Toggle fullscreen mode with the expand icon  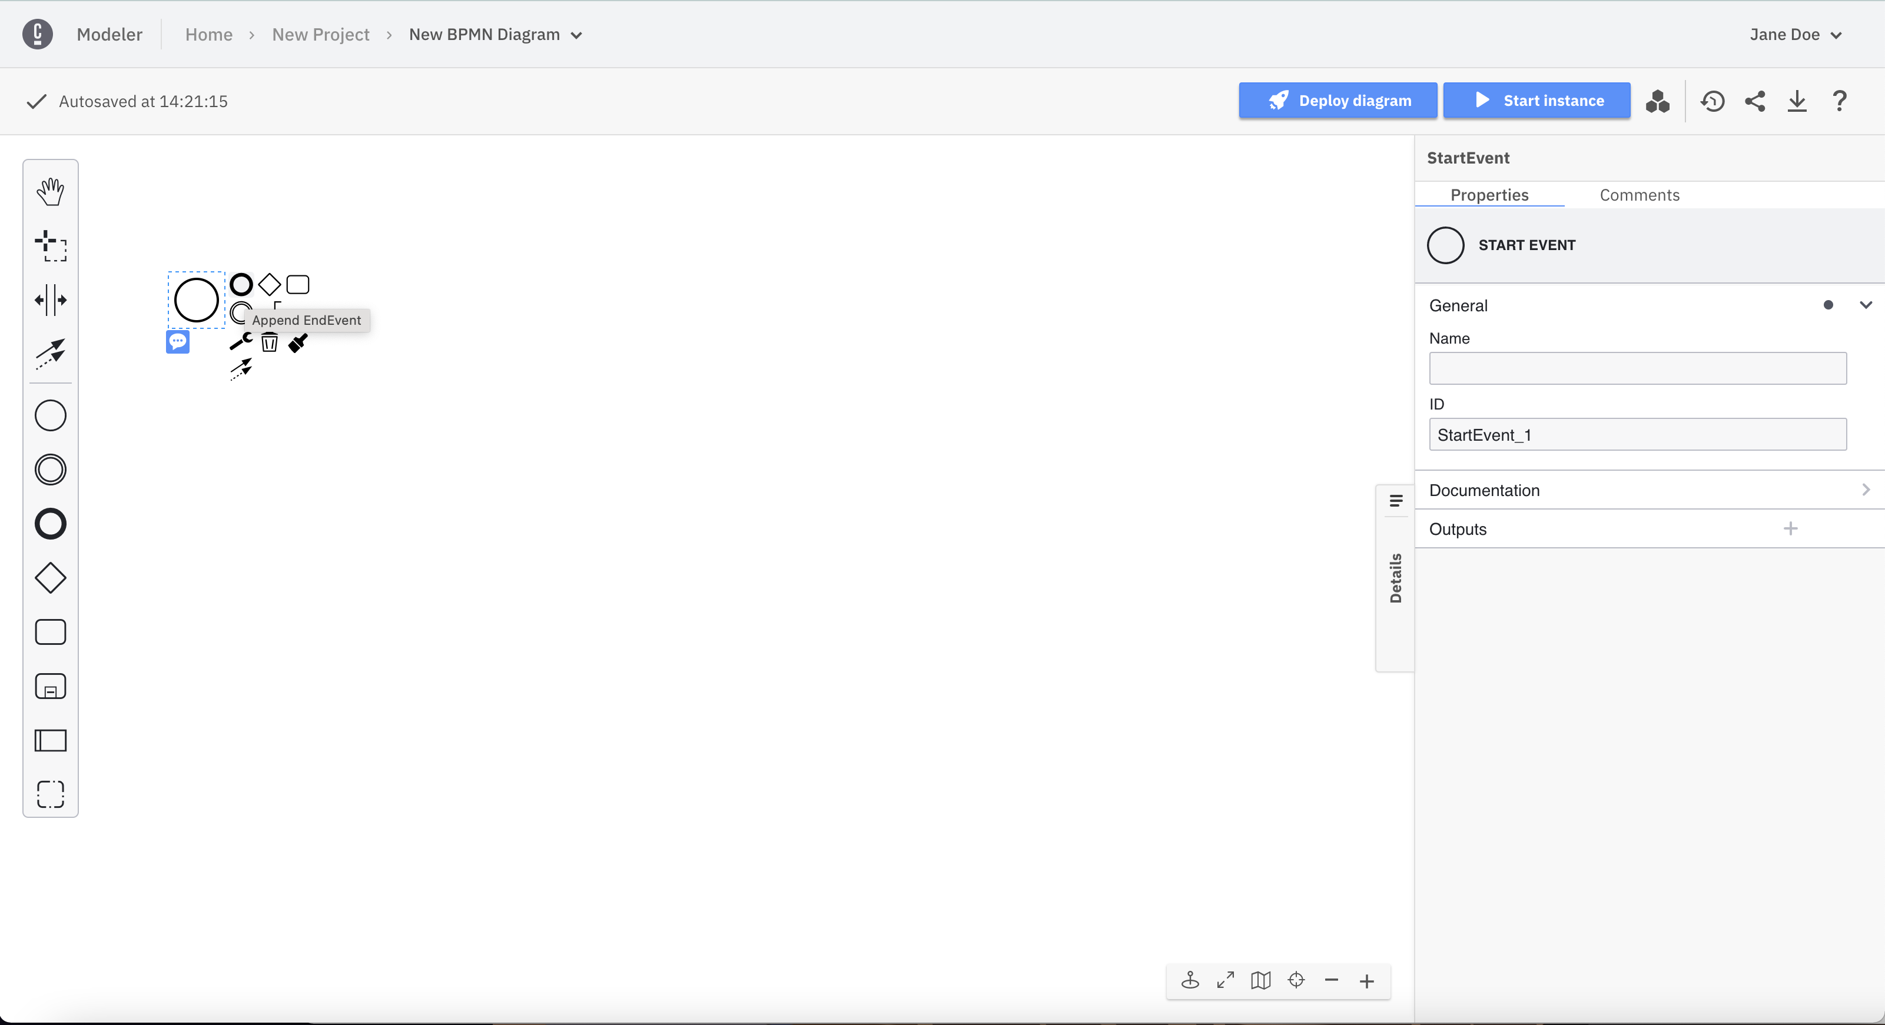click(1225, 980)
